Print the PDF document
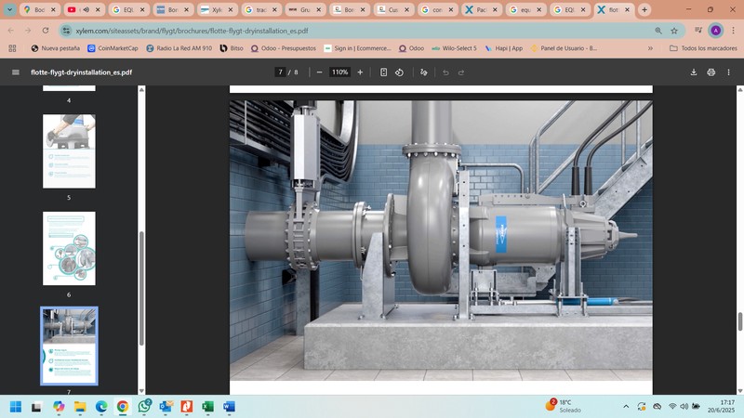Screen dimensions: 744x418 pos(711,72)
